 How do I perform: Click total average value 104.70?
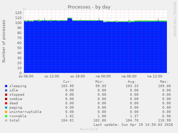(132, 120)
